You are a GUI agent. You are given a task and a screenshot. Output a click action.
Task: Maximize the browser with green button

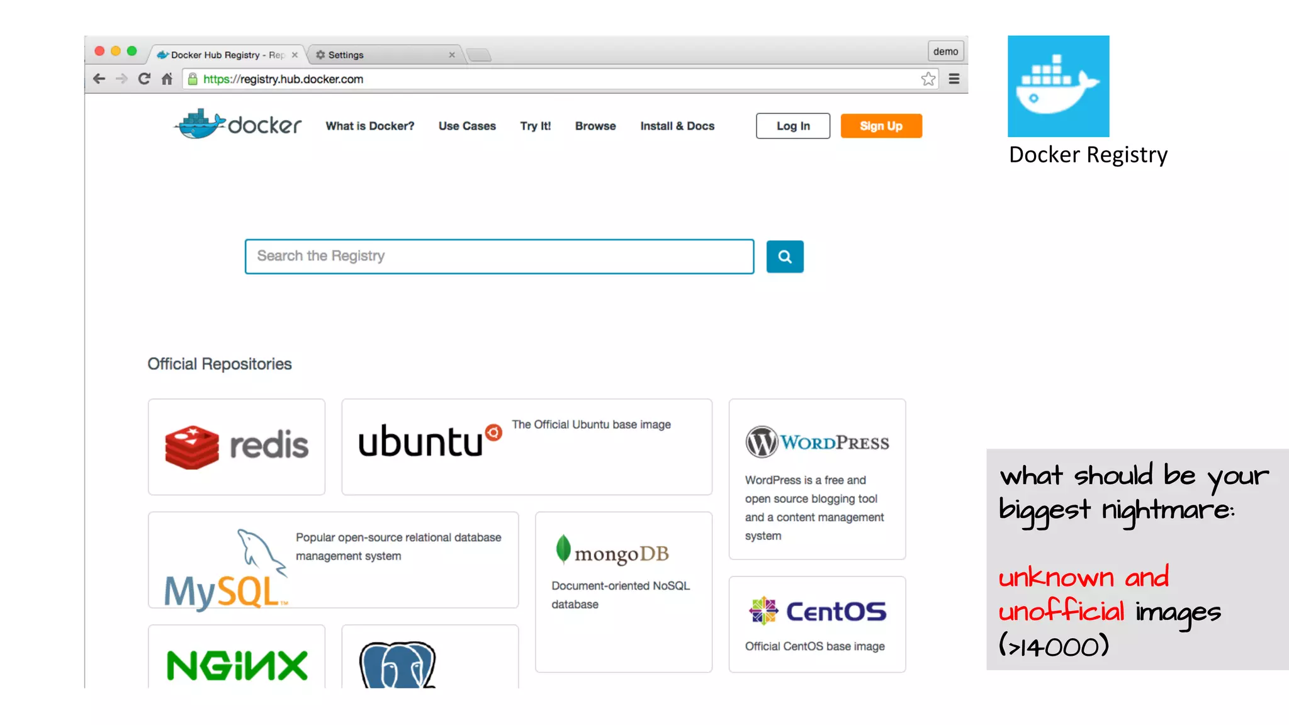132,51
